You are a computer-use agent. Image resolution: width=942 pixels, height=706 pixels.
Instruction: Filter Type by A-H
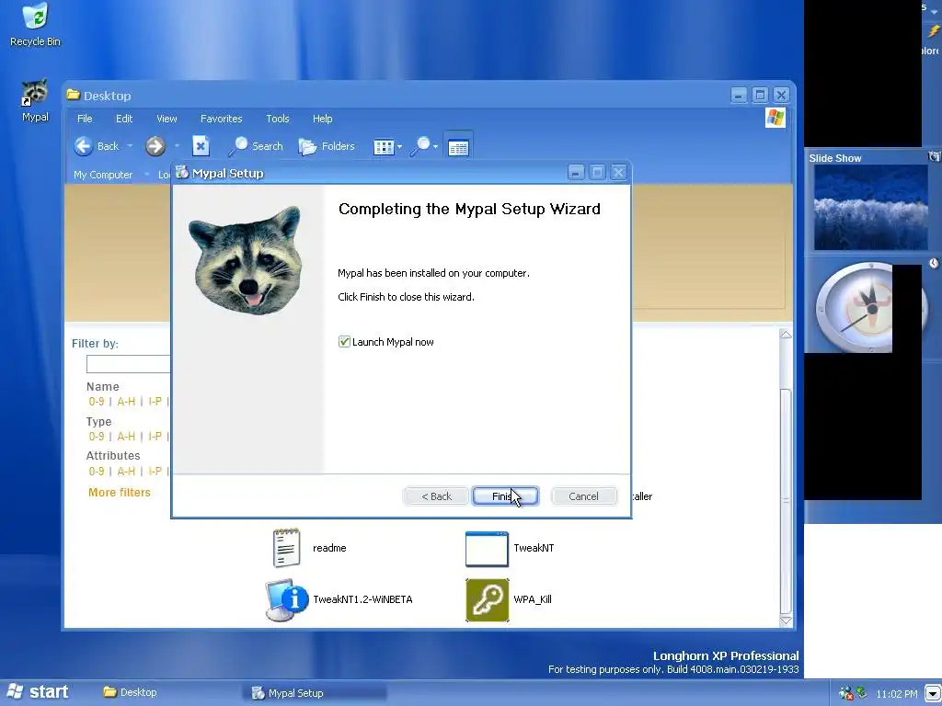(126, 436)
